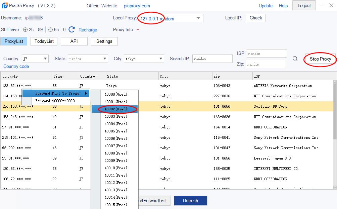Open the API tab
Image resolution: width=337 pixels, height=209 pixels.
[74, 41]
